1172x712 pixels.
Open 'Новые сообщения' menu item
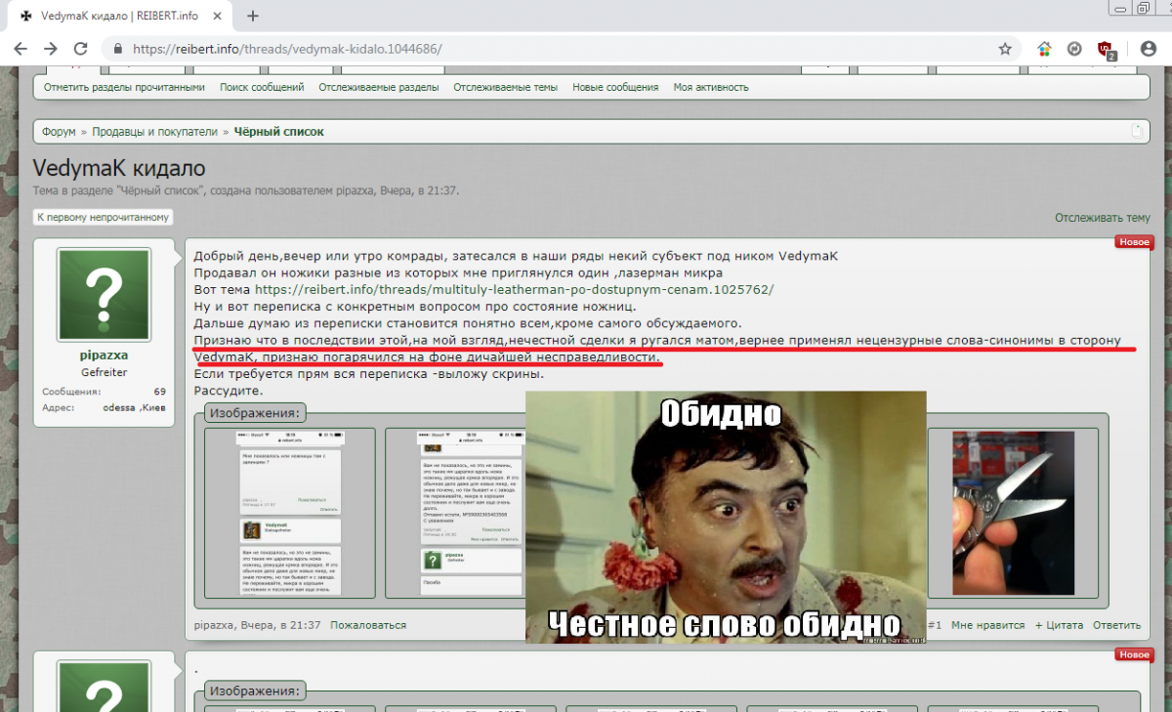pyautogui.click(x=615, y=87)
